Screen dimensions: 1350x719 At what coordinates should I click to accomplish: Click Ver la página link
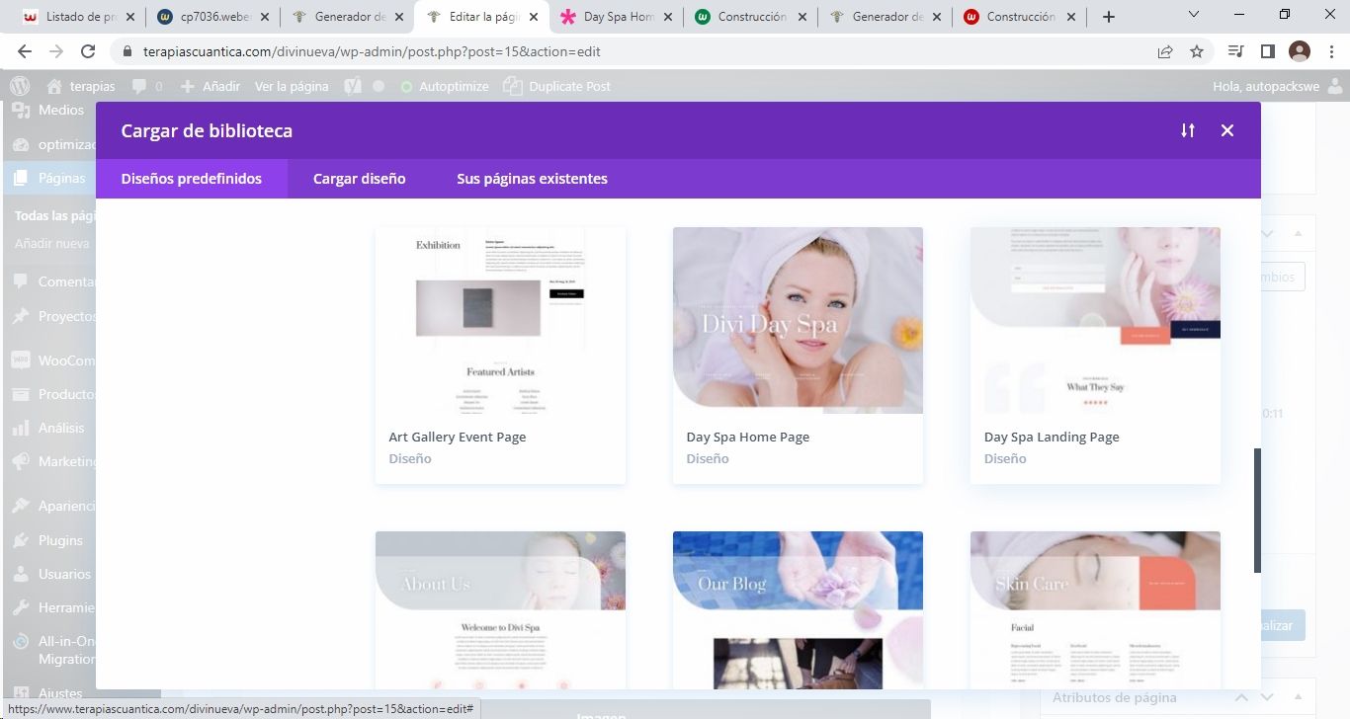[292, 86]
